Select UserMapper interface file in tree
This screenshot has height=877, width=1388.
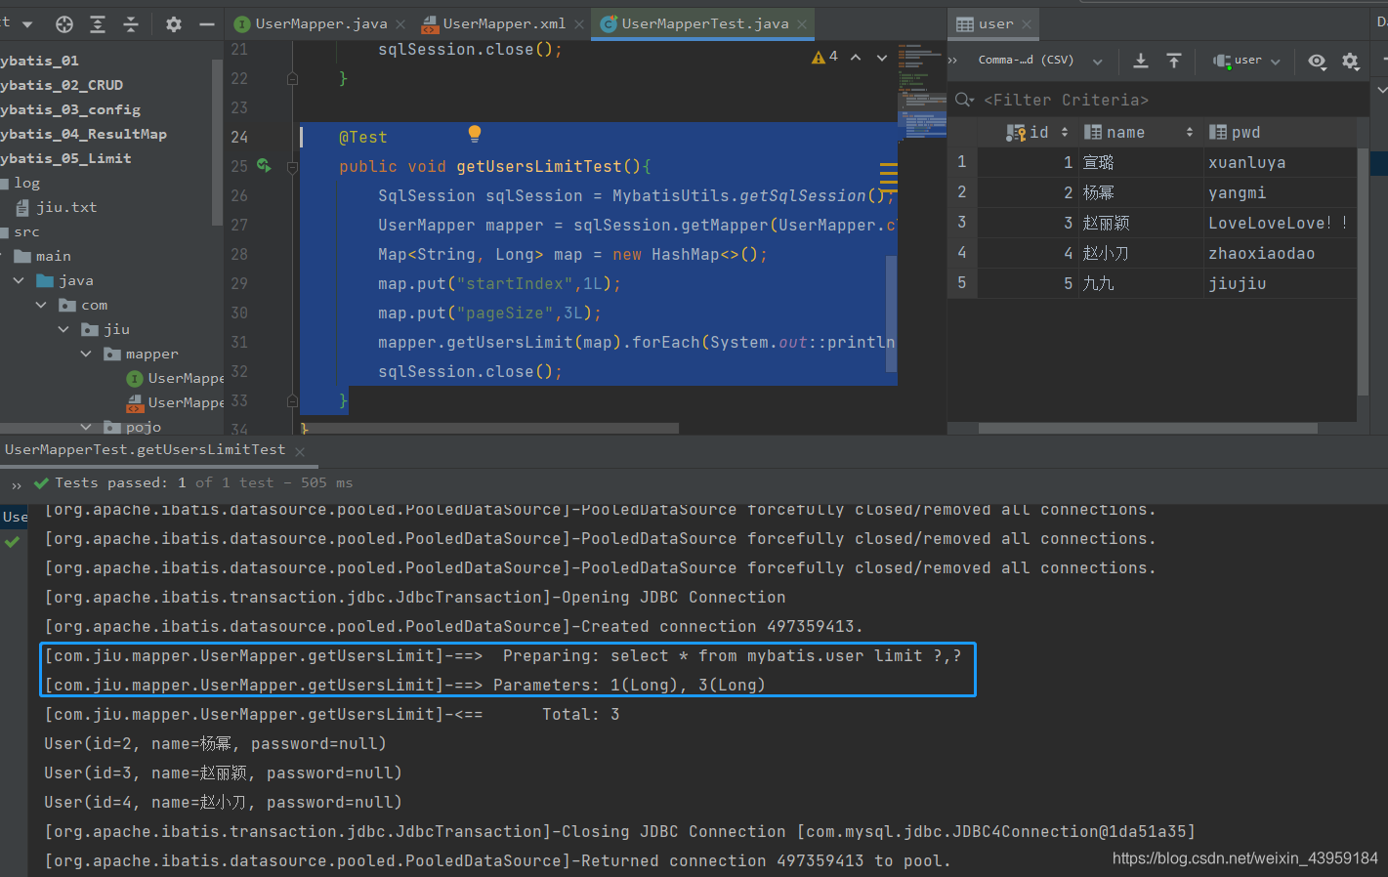pyautogui.click(x=176, y=378)
